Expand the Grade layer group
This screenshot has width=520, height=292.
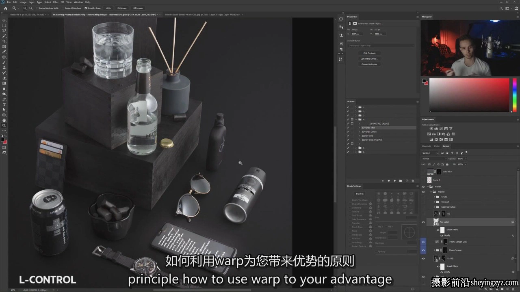pyautogui.click(x=435, y=197)
